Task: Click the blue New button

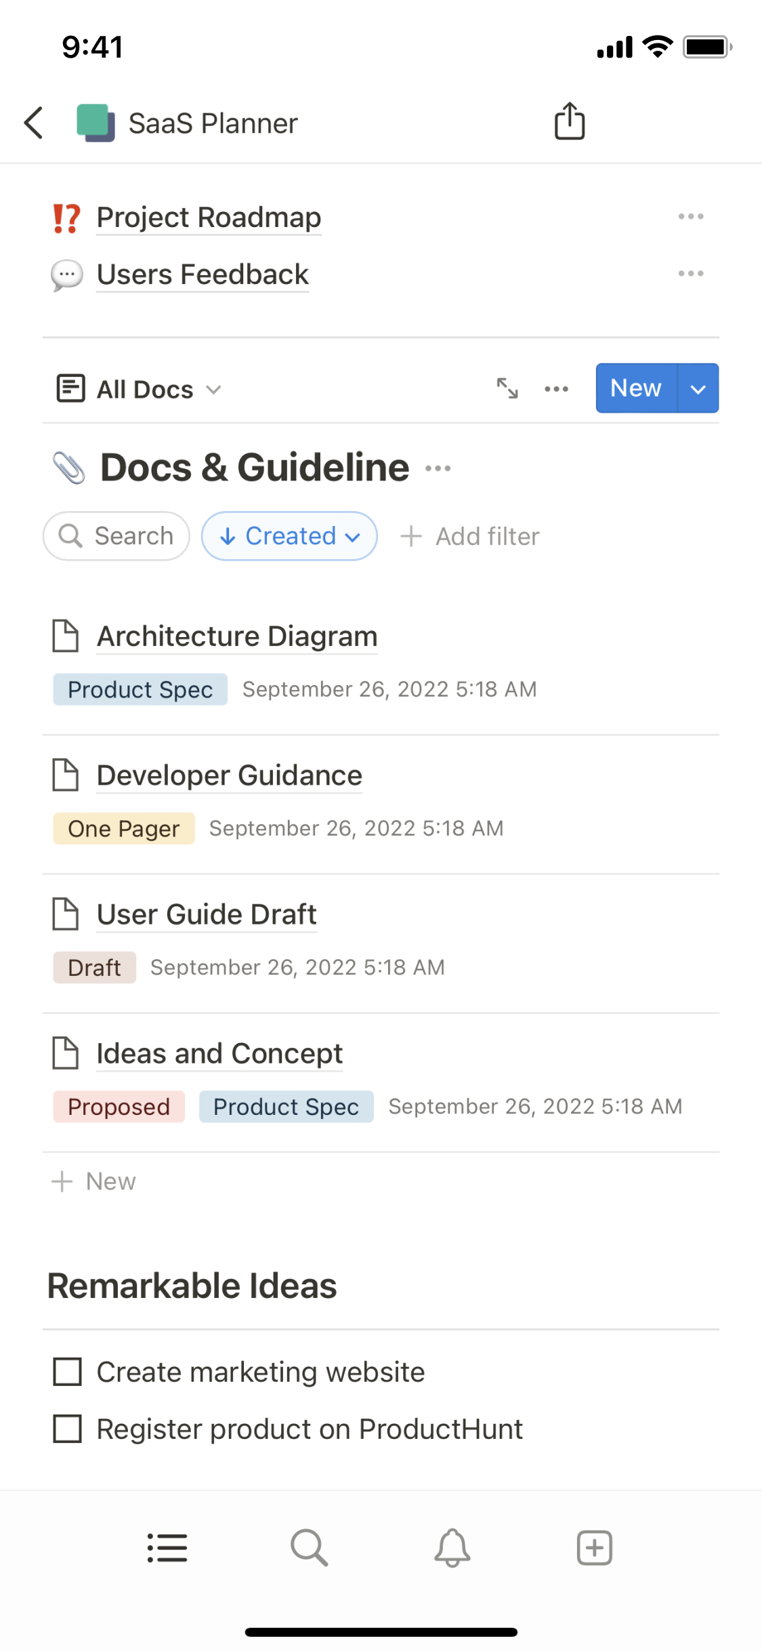Action: coord(636,388)
